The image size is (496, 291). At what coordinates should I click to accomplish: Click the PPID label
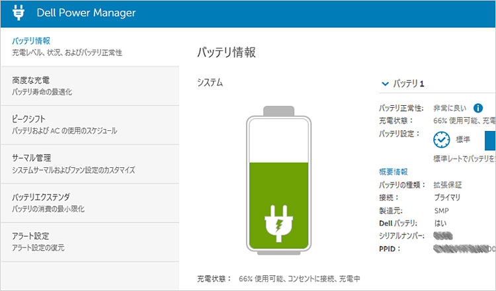coord(390,249)
